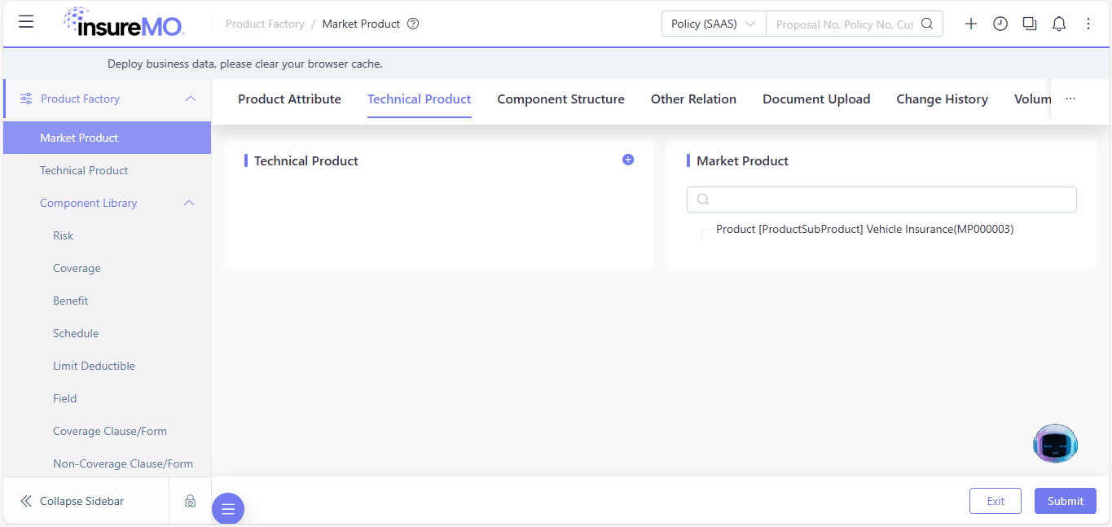Viewport: 1112px width, 527px height.
Task: Select Vehicle Insurance(MP000003) tree node
Action: (865, 229)
